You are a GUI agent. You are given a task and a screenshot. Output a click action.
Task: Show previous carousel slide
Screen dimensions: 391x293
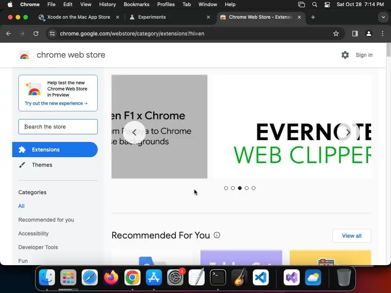(x=134, y=132)
